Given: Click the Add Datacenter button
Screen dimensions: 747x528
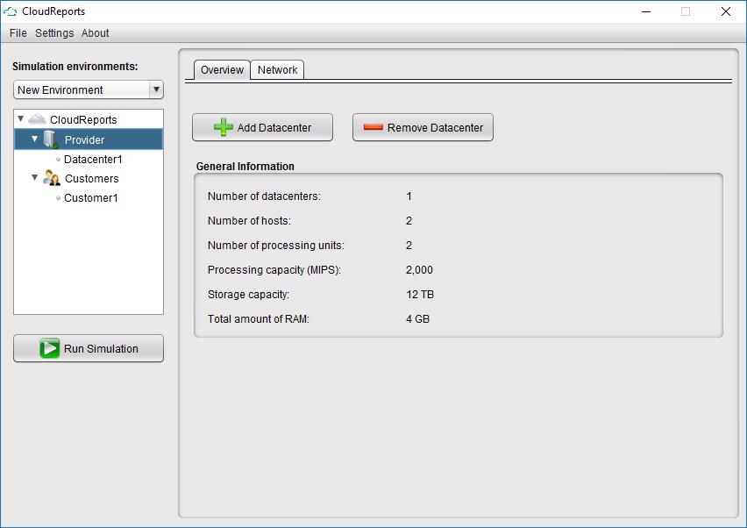Looking at the screenshot, I should click(262, 127).
